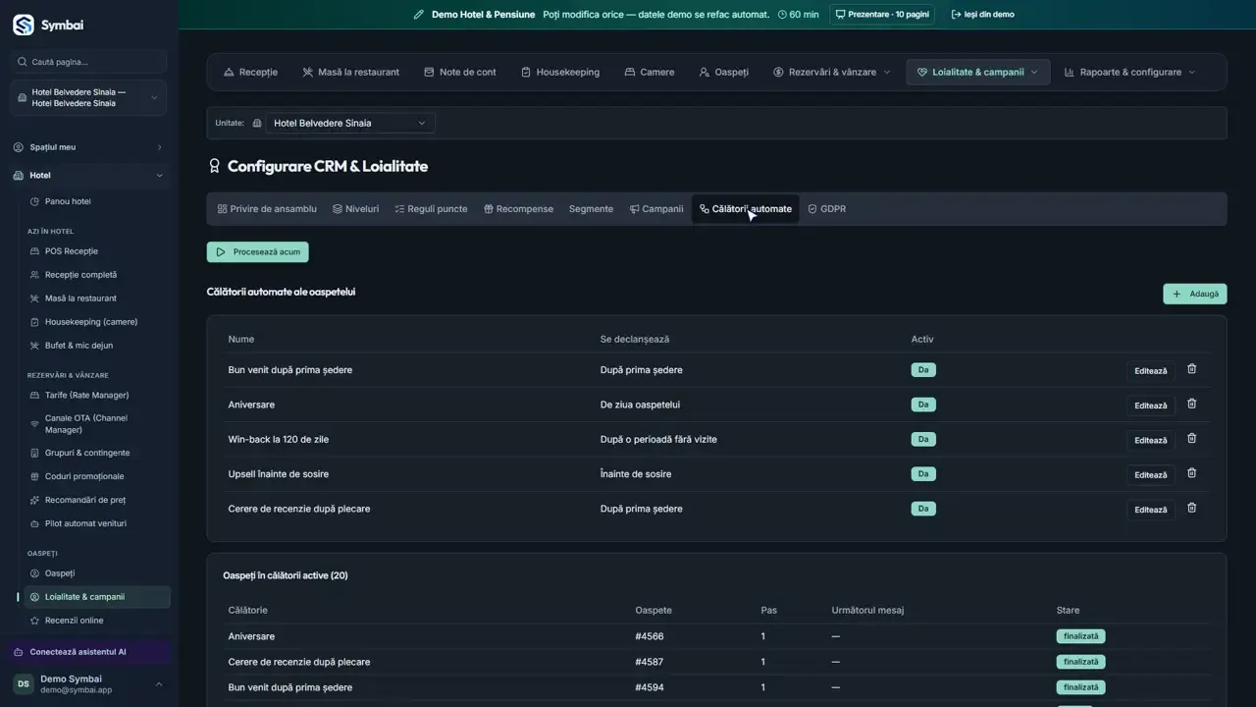Screen dimensions: 1256x707
Task: Open Housekeeping in top navigation
Action: tap(560, 72)
